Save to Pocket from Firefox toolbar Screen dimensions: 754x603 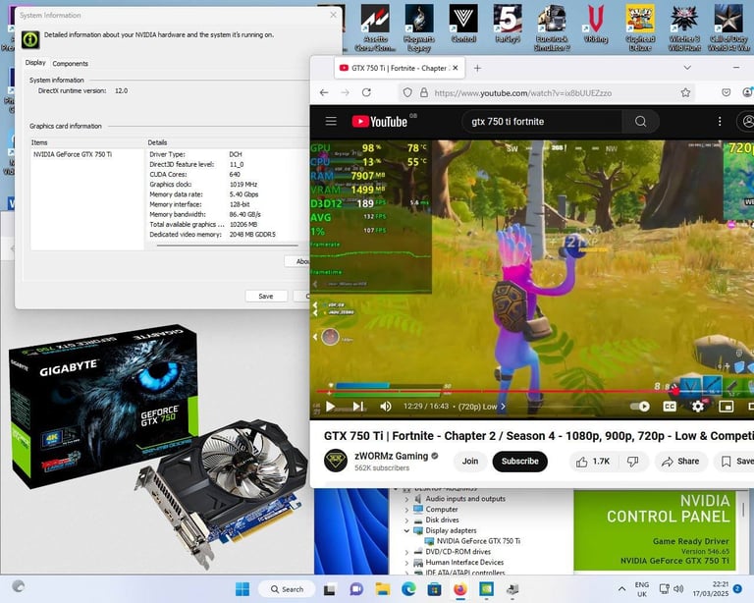(727, 92)
